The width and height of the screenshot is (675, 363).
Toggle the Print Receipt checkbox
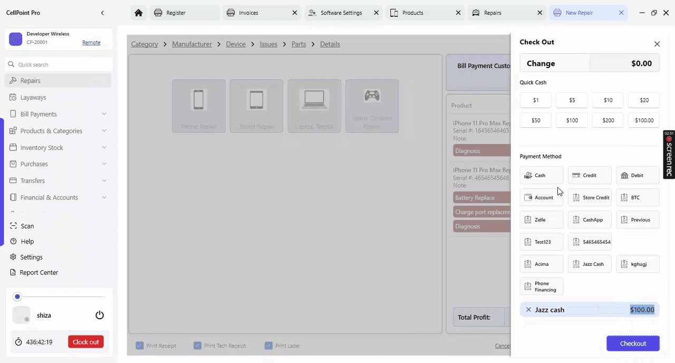[x=140, y=346]
